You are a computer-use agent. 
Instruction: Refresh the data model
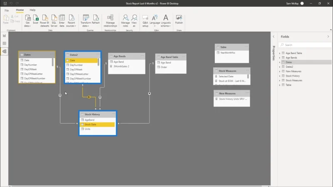coord(96,19)
